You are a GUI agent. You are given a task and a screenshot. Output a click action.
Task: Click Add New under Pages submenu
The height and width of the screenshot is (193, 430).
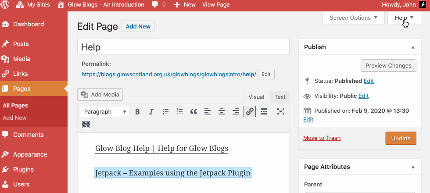pos(14,118)
